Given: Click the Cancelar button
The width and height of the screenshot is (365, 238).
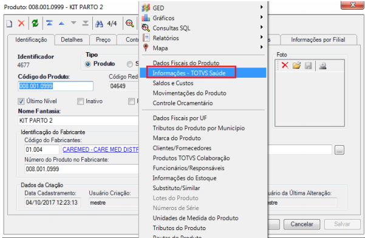Looking at the screenshot, I should [302, 224].
